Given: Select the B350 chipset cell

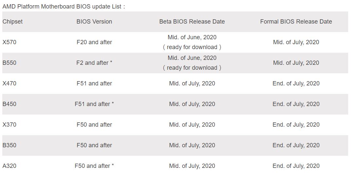Looking at the screenshot, I should 9,145.
